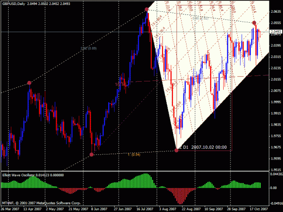The image size is (283, 212).
Task: Select the pivot marker at the April 2007 high
Action: [x=29, y=83]
